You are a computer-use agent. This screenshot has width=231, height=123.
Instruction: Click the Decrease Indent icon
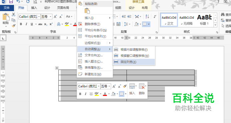[x=124, y=16]
